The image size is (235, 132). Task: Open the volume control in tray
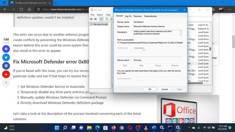(x=209, y=128)
